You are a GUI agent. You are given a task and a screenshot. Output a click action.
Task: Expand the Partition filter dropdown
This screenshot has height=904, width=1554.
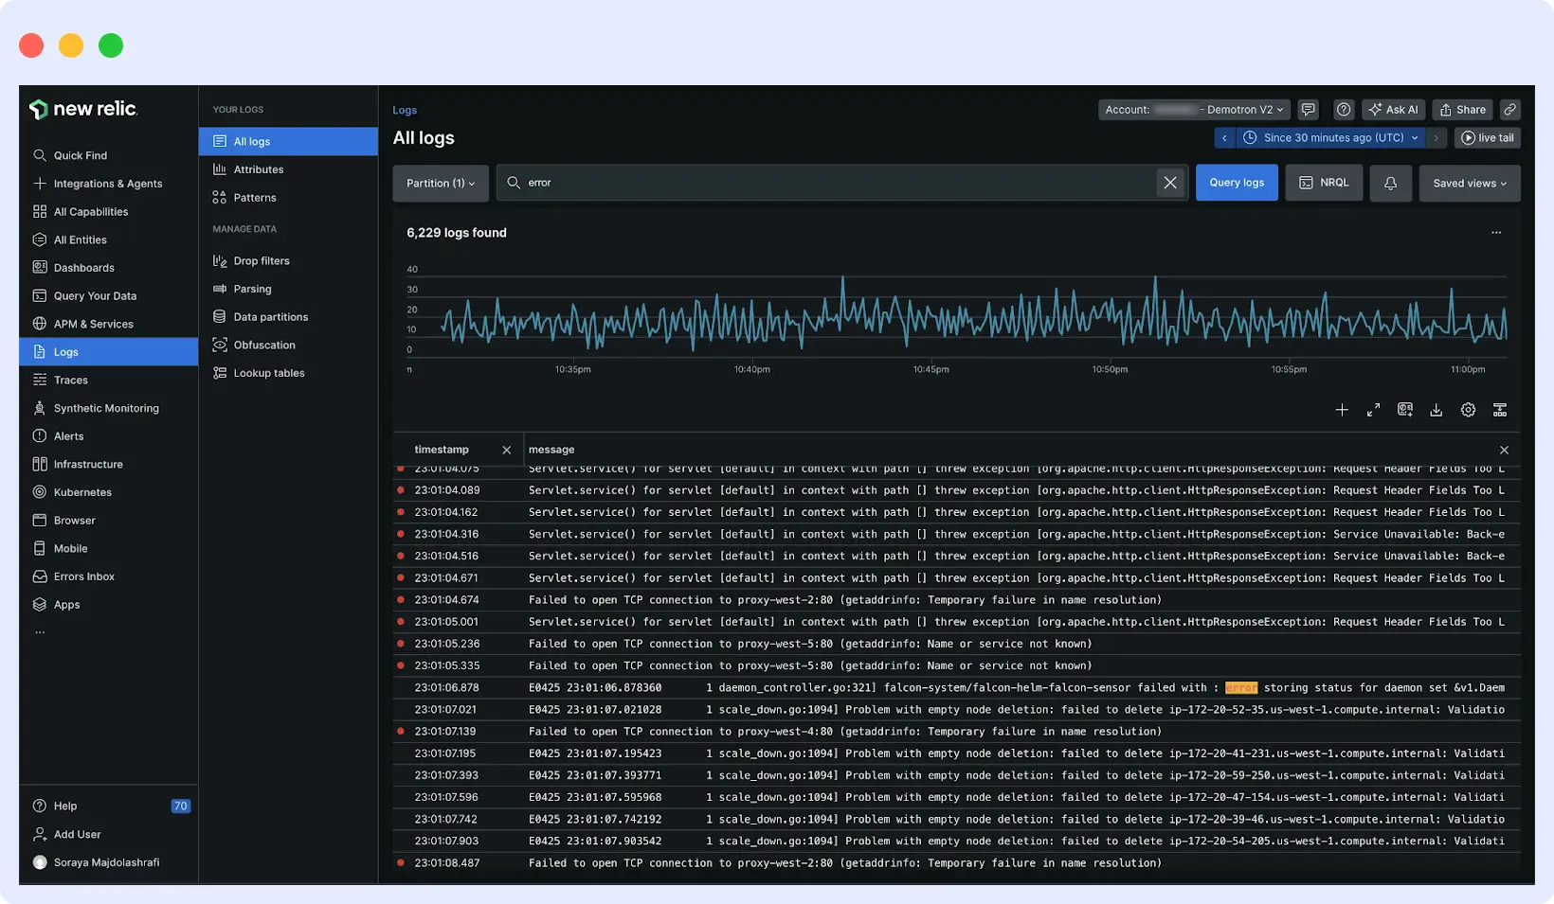(440, 183)
